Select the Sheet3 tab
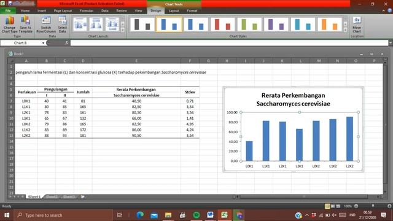The height and width of the screenshot is (221, 393). (x=69, y=196)
